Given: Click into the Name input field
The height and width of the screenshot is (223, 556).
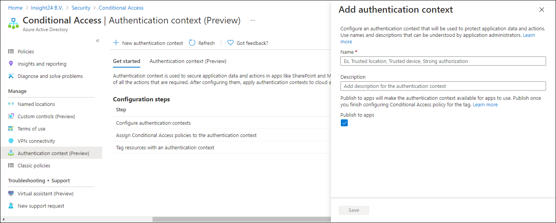Looking at the screenshot, I should click(443, 61).
